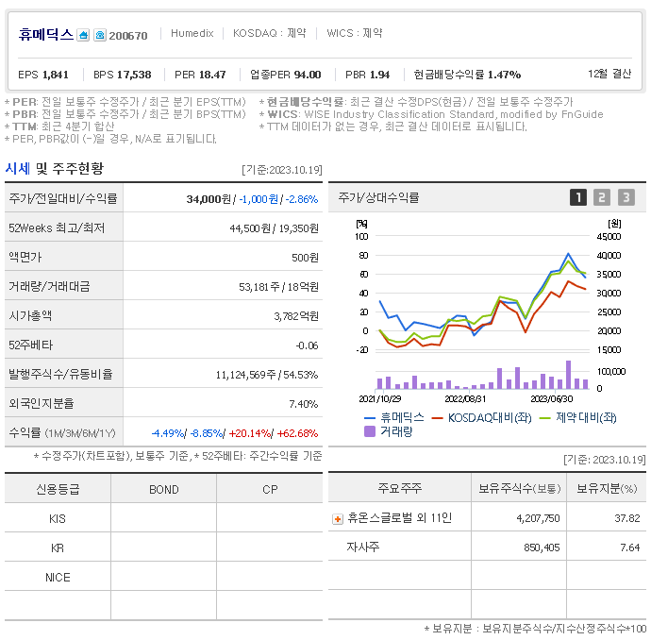The height and width of the screenshot is (640, 651).
Task: Expand the 휴온스글로벌 외 11인 shareholder row
Action: (x=338, y=519)
